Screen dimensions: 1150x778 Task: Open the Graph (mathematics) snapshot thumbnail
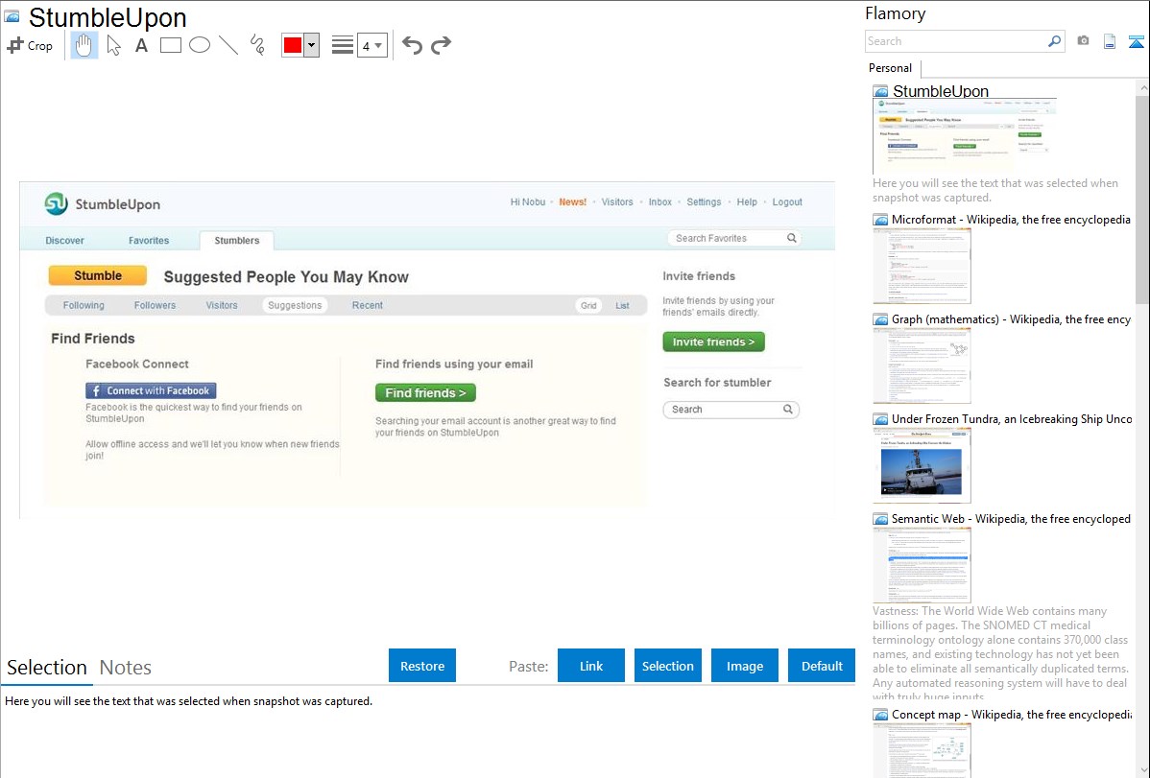tap(922, 365)
